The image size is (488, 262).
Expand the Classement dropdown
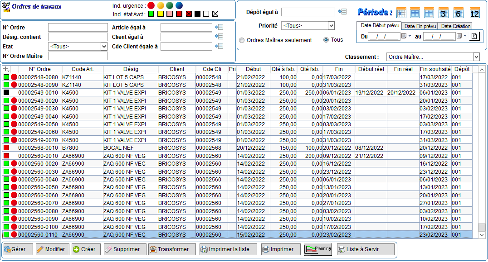tap(476, 57)
